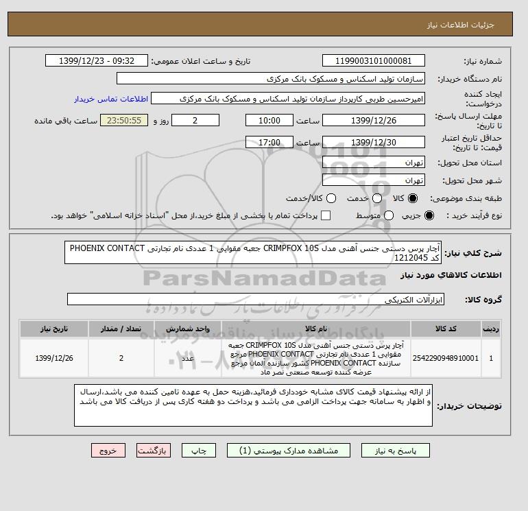The image size is (528, 511).
Task: Click quantity cell showing 2
Action: [x=121, y=358]
